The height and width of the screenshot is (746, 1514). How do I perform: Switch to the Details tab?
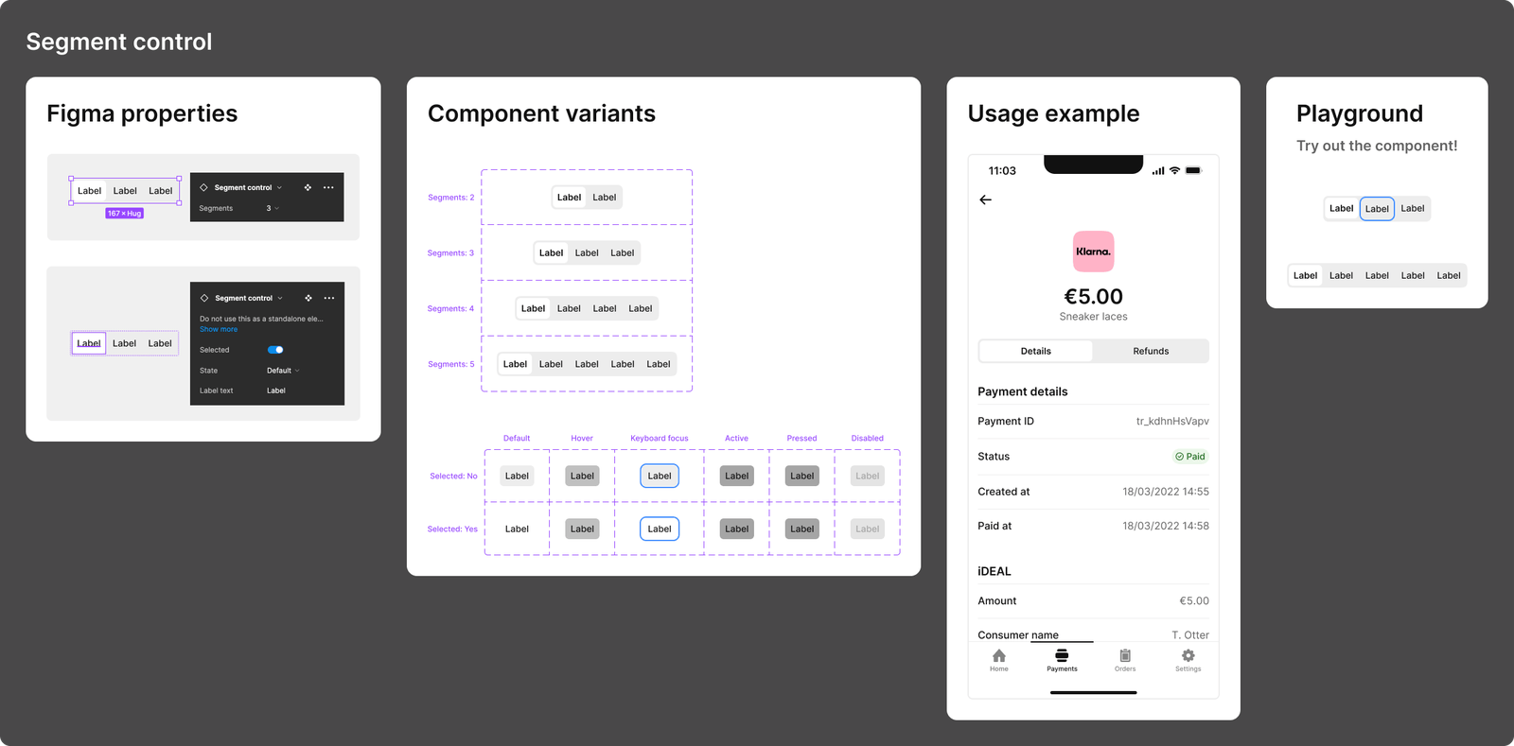click(1036, 351)
